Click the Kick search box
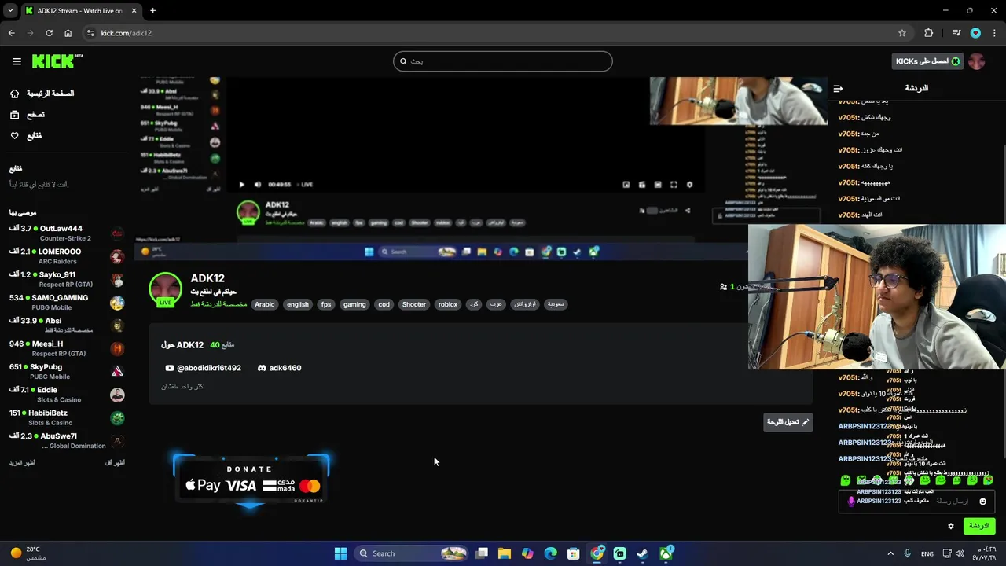The width and height of the screenshot is (1006, 566). click(x=503, y=61)
